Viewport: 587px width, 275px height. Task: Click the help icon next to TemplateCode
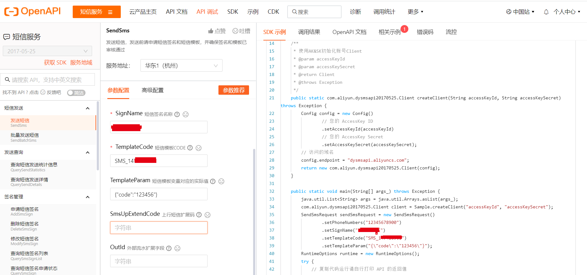point(190,148)
